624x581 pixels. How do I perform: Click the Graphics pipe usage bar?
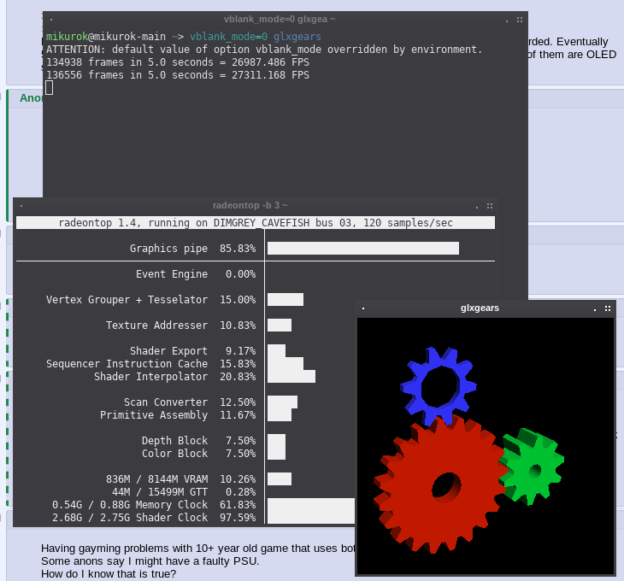363,248
